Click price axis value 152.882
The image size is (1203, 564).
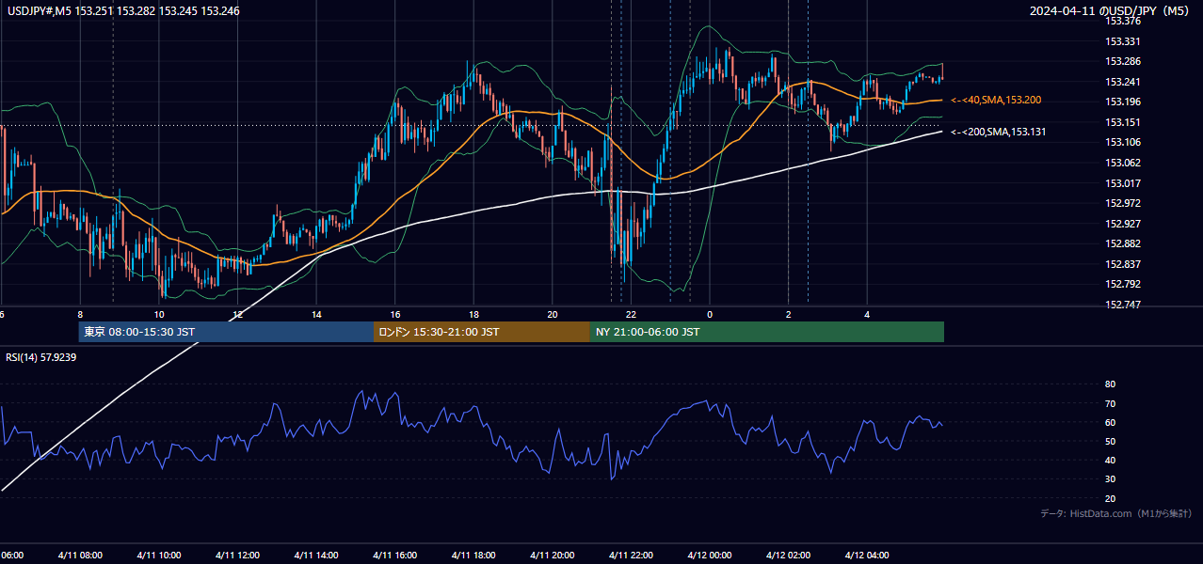(1122, 243)
